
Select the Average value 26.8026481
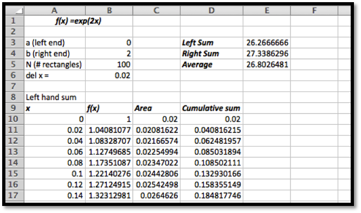267,64
